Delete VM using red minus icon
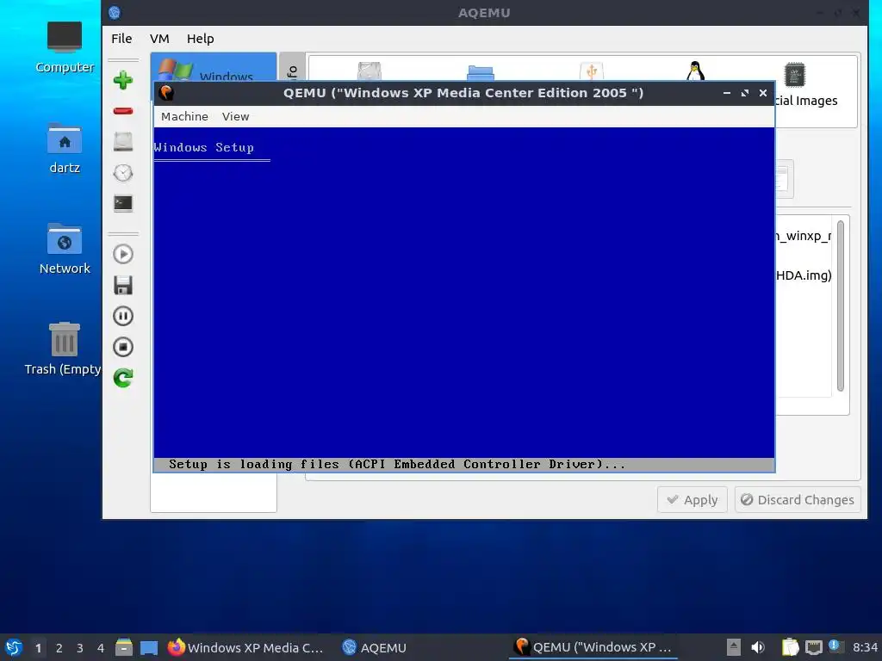 tap(123, 111)
